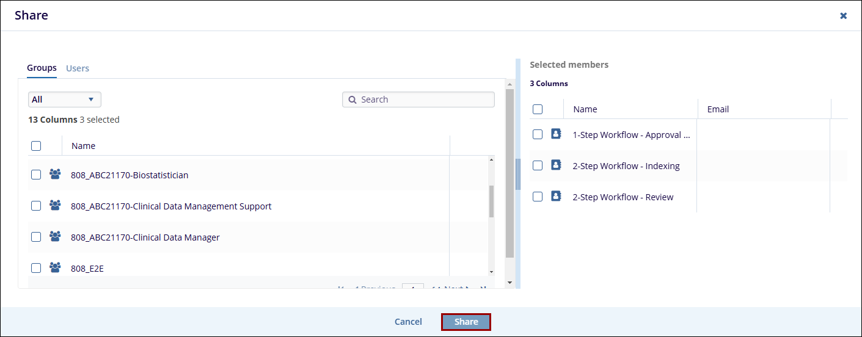
Task: Cancel the Share dialog
Action: click(x=408, y=322)
